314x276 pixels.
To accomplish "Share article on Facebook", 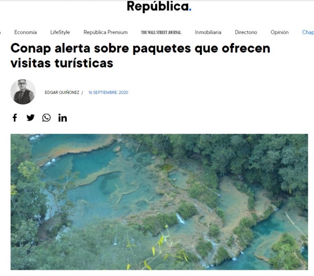I will click(x=15, y=118).
